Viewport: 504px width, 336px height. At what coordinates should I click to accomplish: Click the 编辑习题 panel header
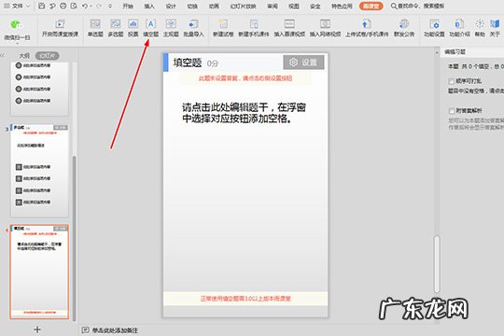point(455,51)
